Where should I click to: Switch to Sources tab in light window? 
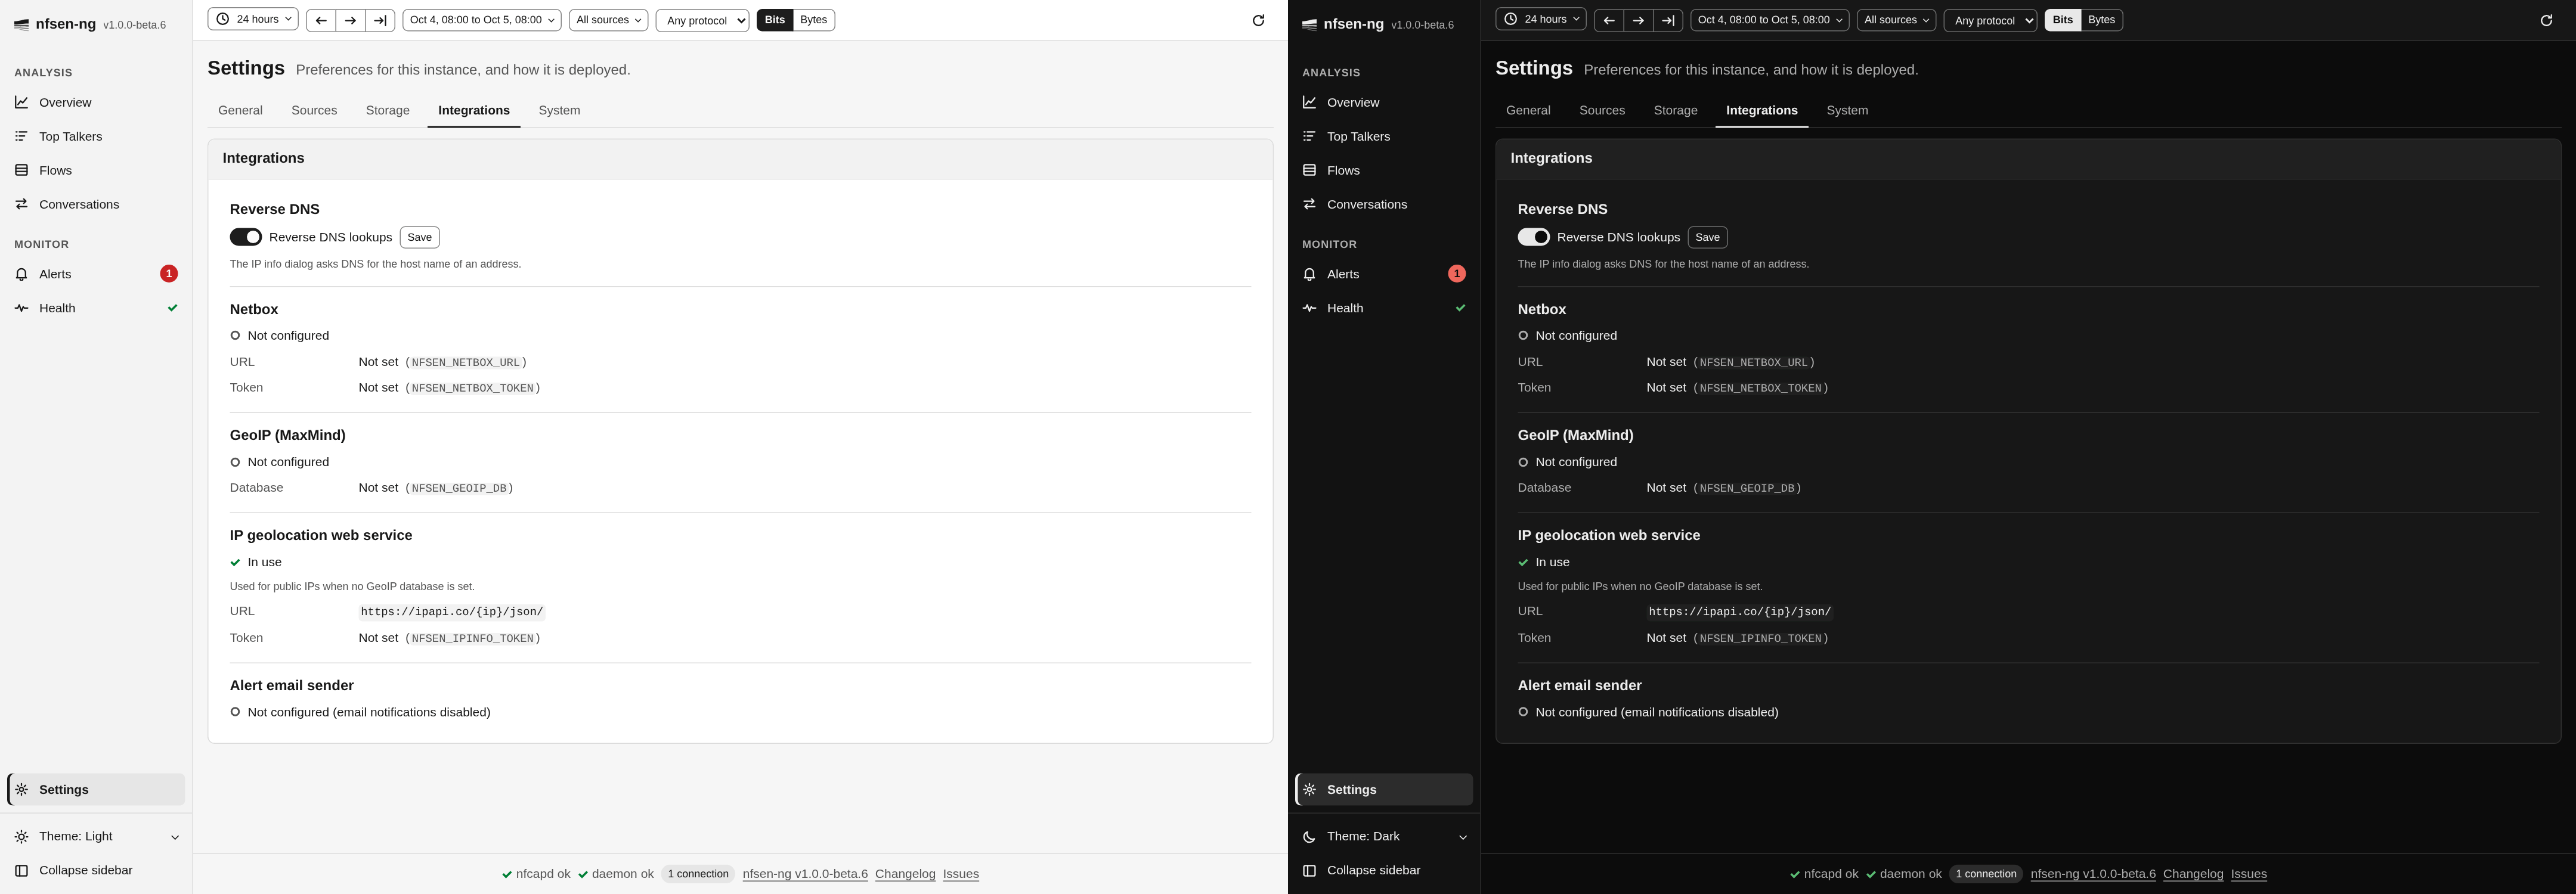(314, 110)
